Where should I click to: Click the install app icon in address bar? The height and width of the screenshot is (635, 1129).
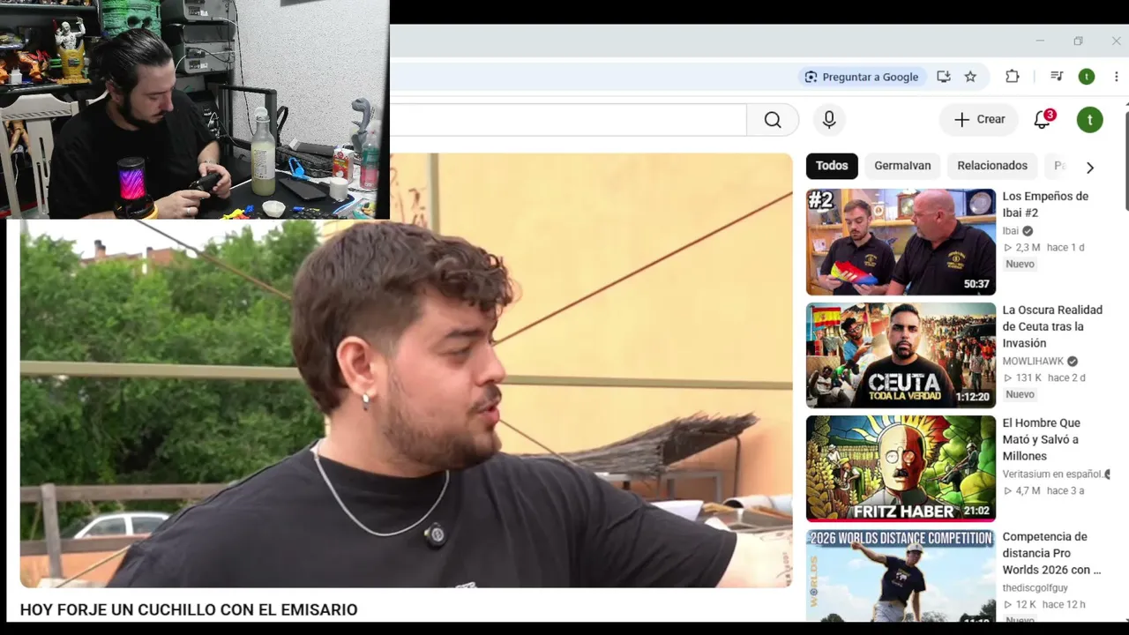click(944, 77)
